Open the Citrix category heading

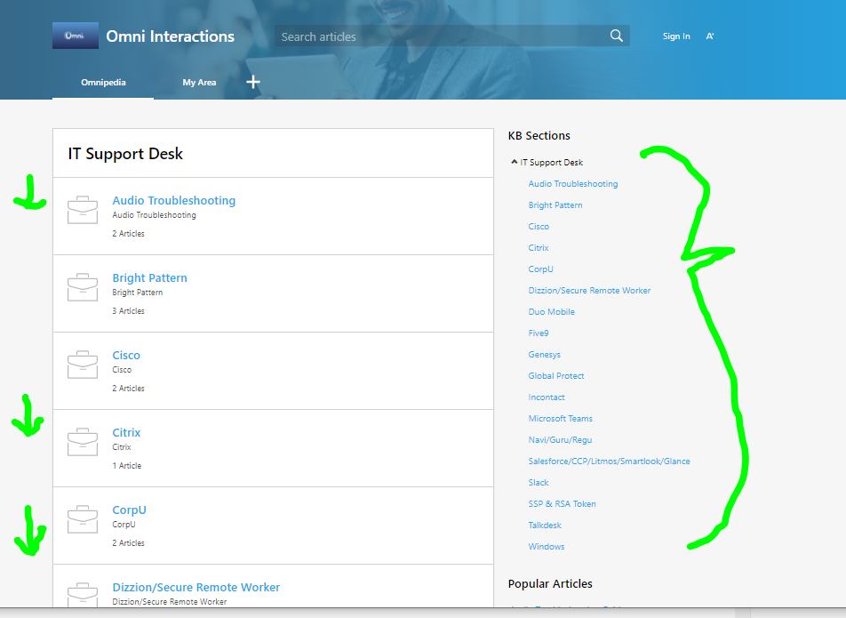126,432
